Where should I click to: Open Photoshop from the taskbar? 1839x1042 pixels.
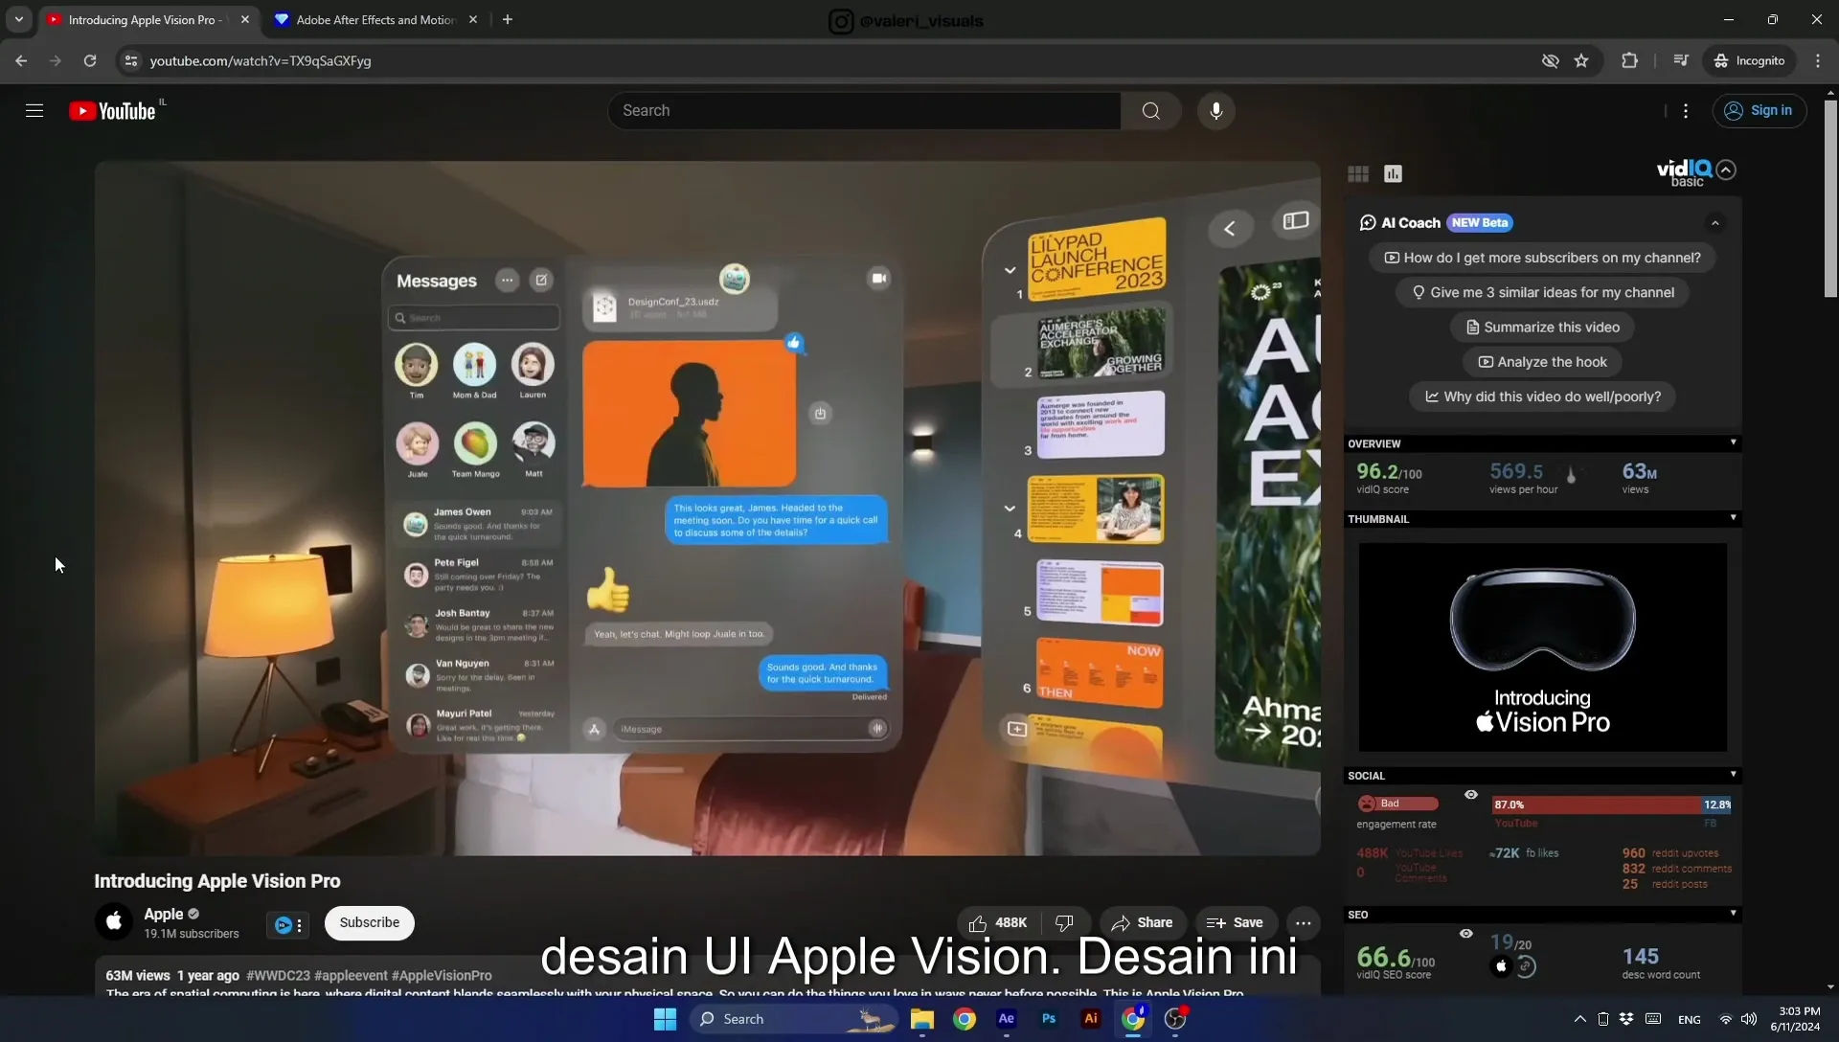pyautogui.click(x=1049, y=1019)
